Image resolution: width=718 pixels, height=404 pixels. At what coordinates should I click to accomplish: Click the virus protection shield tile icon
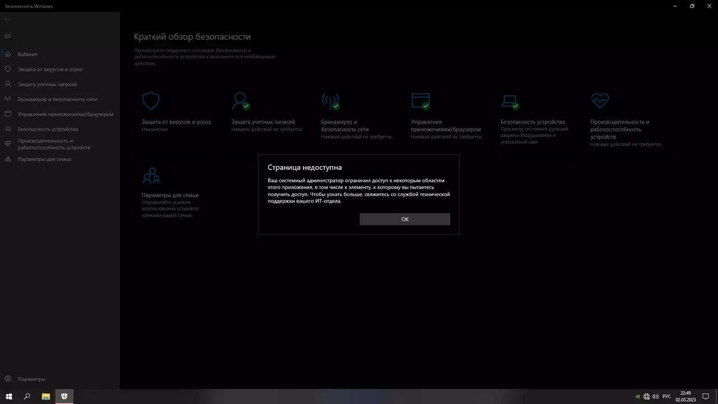click(151, 101)
